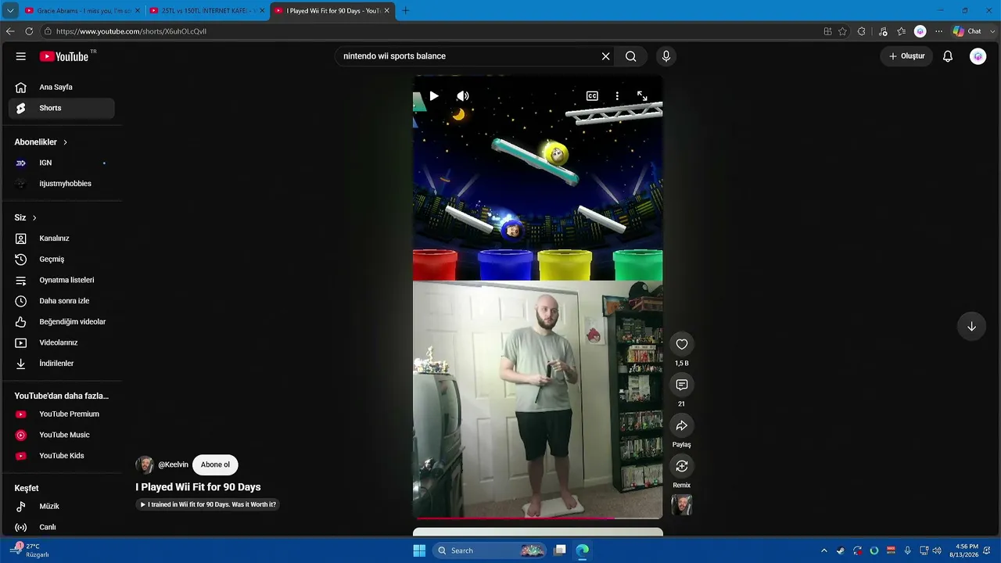The image size is (1001, 563).
Task: Favorite this page with the star
Action: coord(842,31)
